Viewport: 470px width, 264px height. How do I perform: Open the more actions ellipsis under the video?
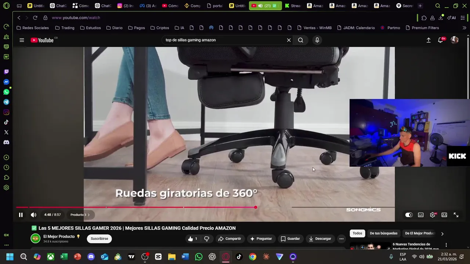point(341,239)
